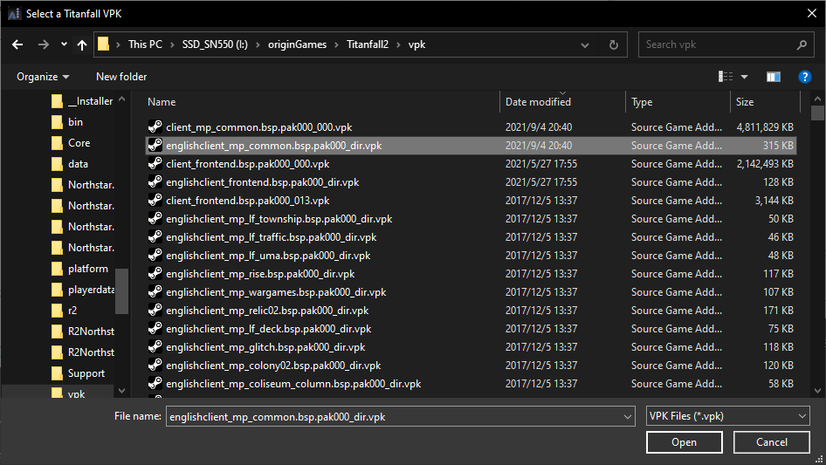Go back with the Back arrow
This screenshot has height=465, width=826.
(17, 44)
